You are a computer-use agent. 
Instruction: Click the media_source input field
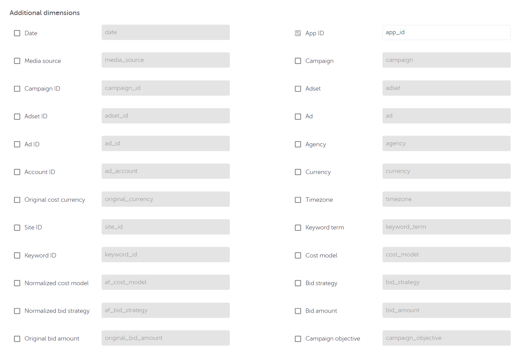coord(166,60)
